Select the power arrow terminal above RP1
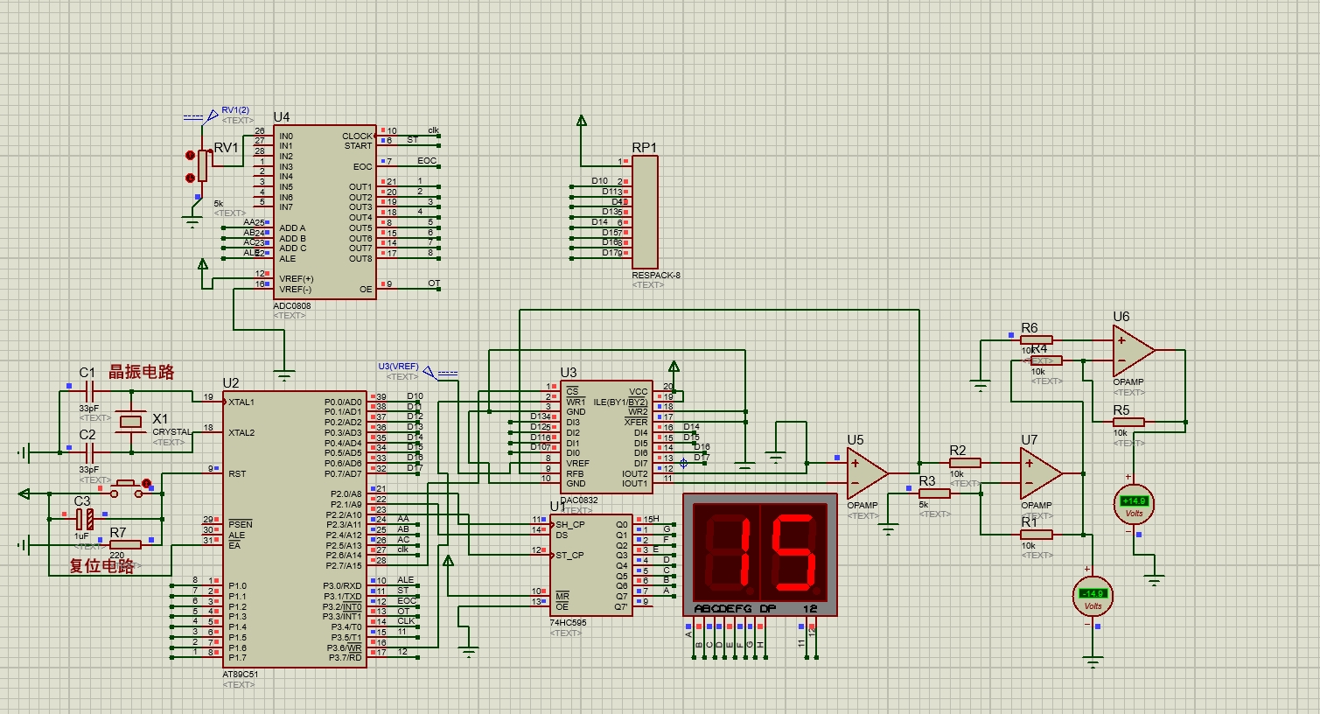The height and width of the screenshot is (714, 1320). coord(582,121)
